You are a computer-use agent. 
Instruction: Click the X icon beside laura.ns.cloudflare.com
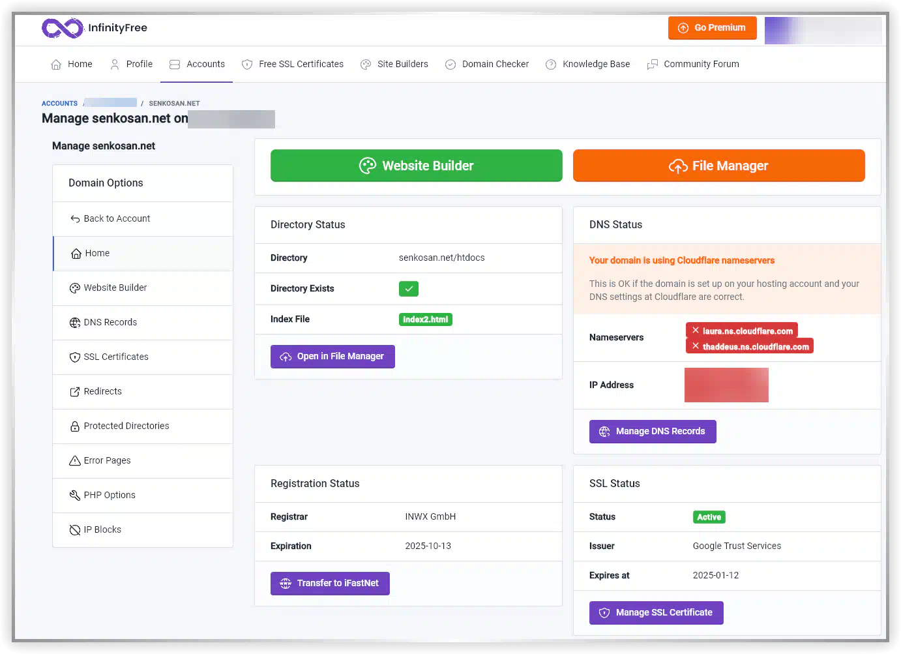pyautogui.click(x=696, y=331)
